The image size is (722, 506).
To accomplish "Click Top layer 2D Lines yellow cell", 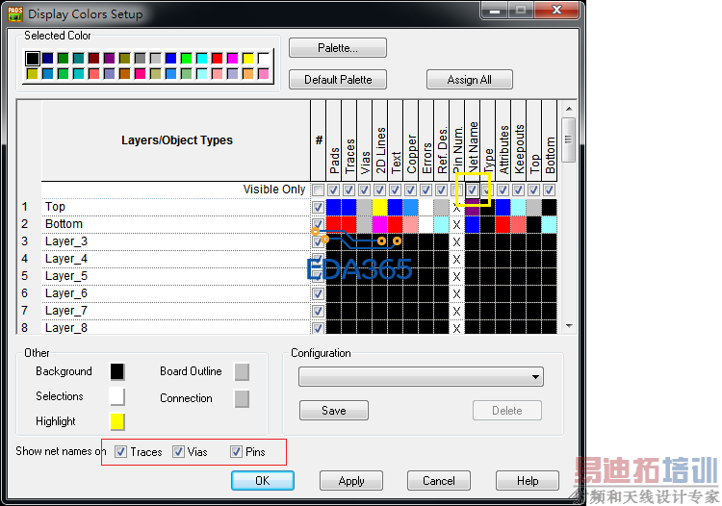I will tap(380, 208).
